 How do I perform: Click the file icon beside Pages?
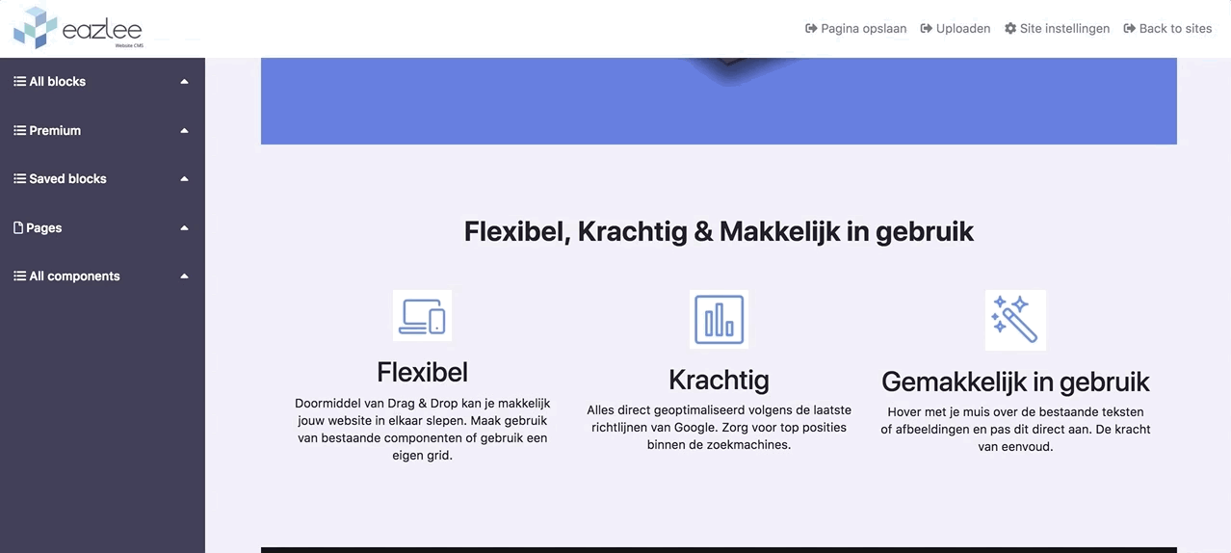18,228
